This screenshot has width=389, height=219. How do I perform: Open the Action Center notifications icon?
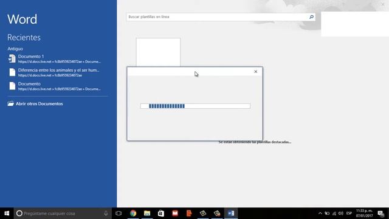[381, 214]
